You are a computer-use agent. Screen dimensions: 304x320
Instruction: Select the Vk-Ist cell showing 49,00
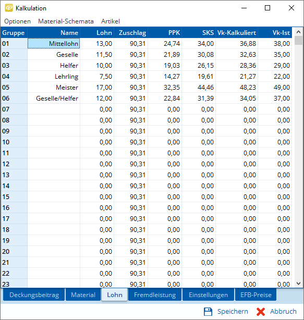point(275,88)
